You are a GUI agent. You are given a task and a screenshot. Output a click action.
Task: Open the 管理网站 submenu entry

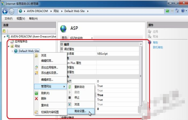[50, 86]
